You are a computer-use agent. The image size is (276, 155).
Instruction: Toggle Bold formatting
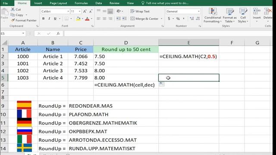tap(43, 19)
